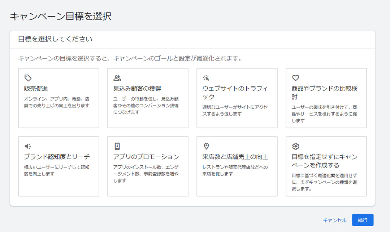This screenshot has width=390, height=232.
Task: Select the アプリのプロモーション title
Action: [146, 157]
